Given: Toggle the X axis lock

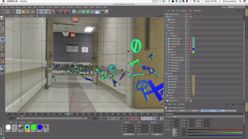Looking at the screenshot, I should [x=39, y=12].
